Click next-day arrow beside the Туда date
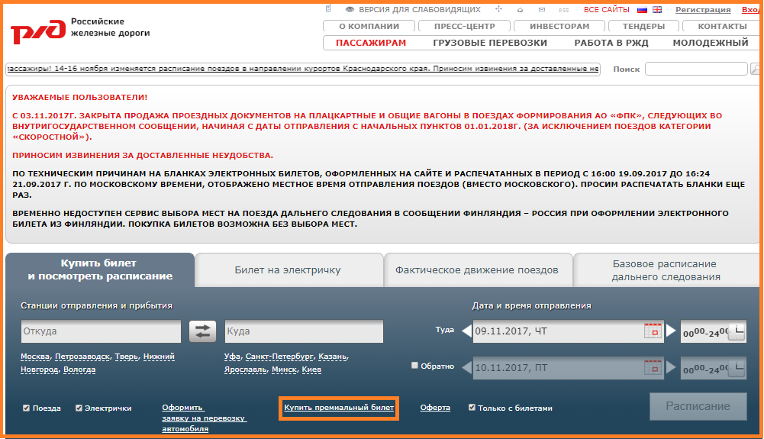The image size is (764, 439). pos(671,331)
